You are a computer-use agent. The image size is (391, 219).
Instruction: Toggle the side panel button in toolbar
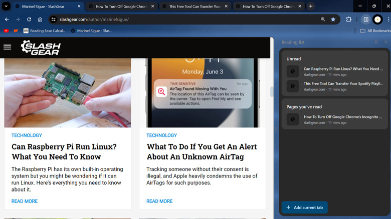pos(366,19)
